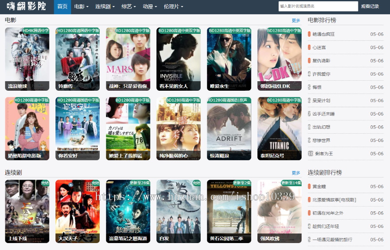
Task: Open 剩者为王 ranking entry
Action: (324, 154)
